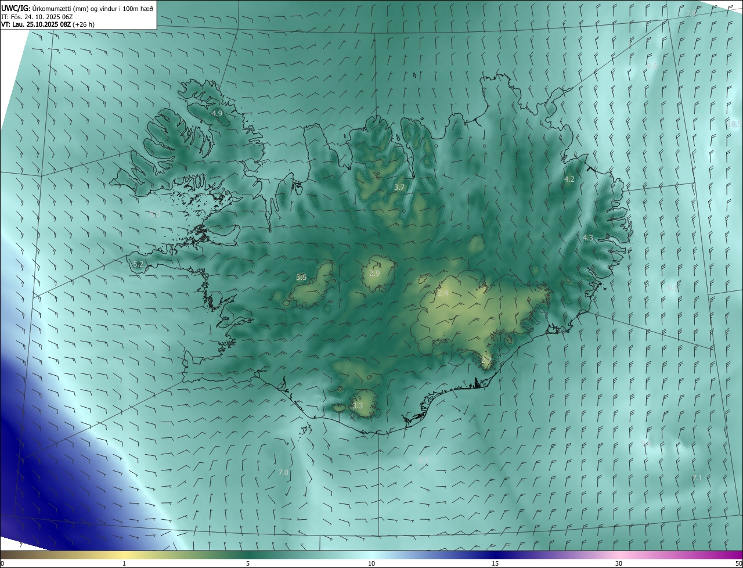Click the '2.9' value on the central glacier
Viewport: 743px width, 568px height.
[x=374, y=273]
